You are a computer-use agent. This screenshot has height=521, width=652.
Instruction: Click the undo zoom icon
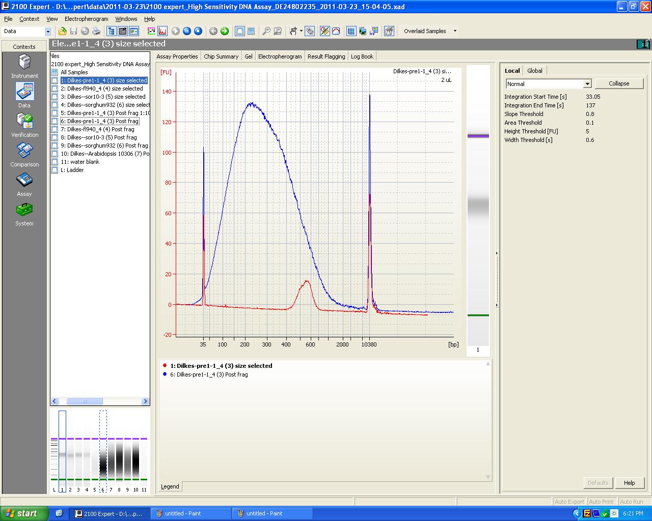[278, 31]
